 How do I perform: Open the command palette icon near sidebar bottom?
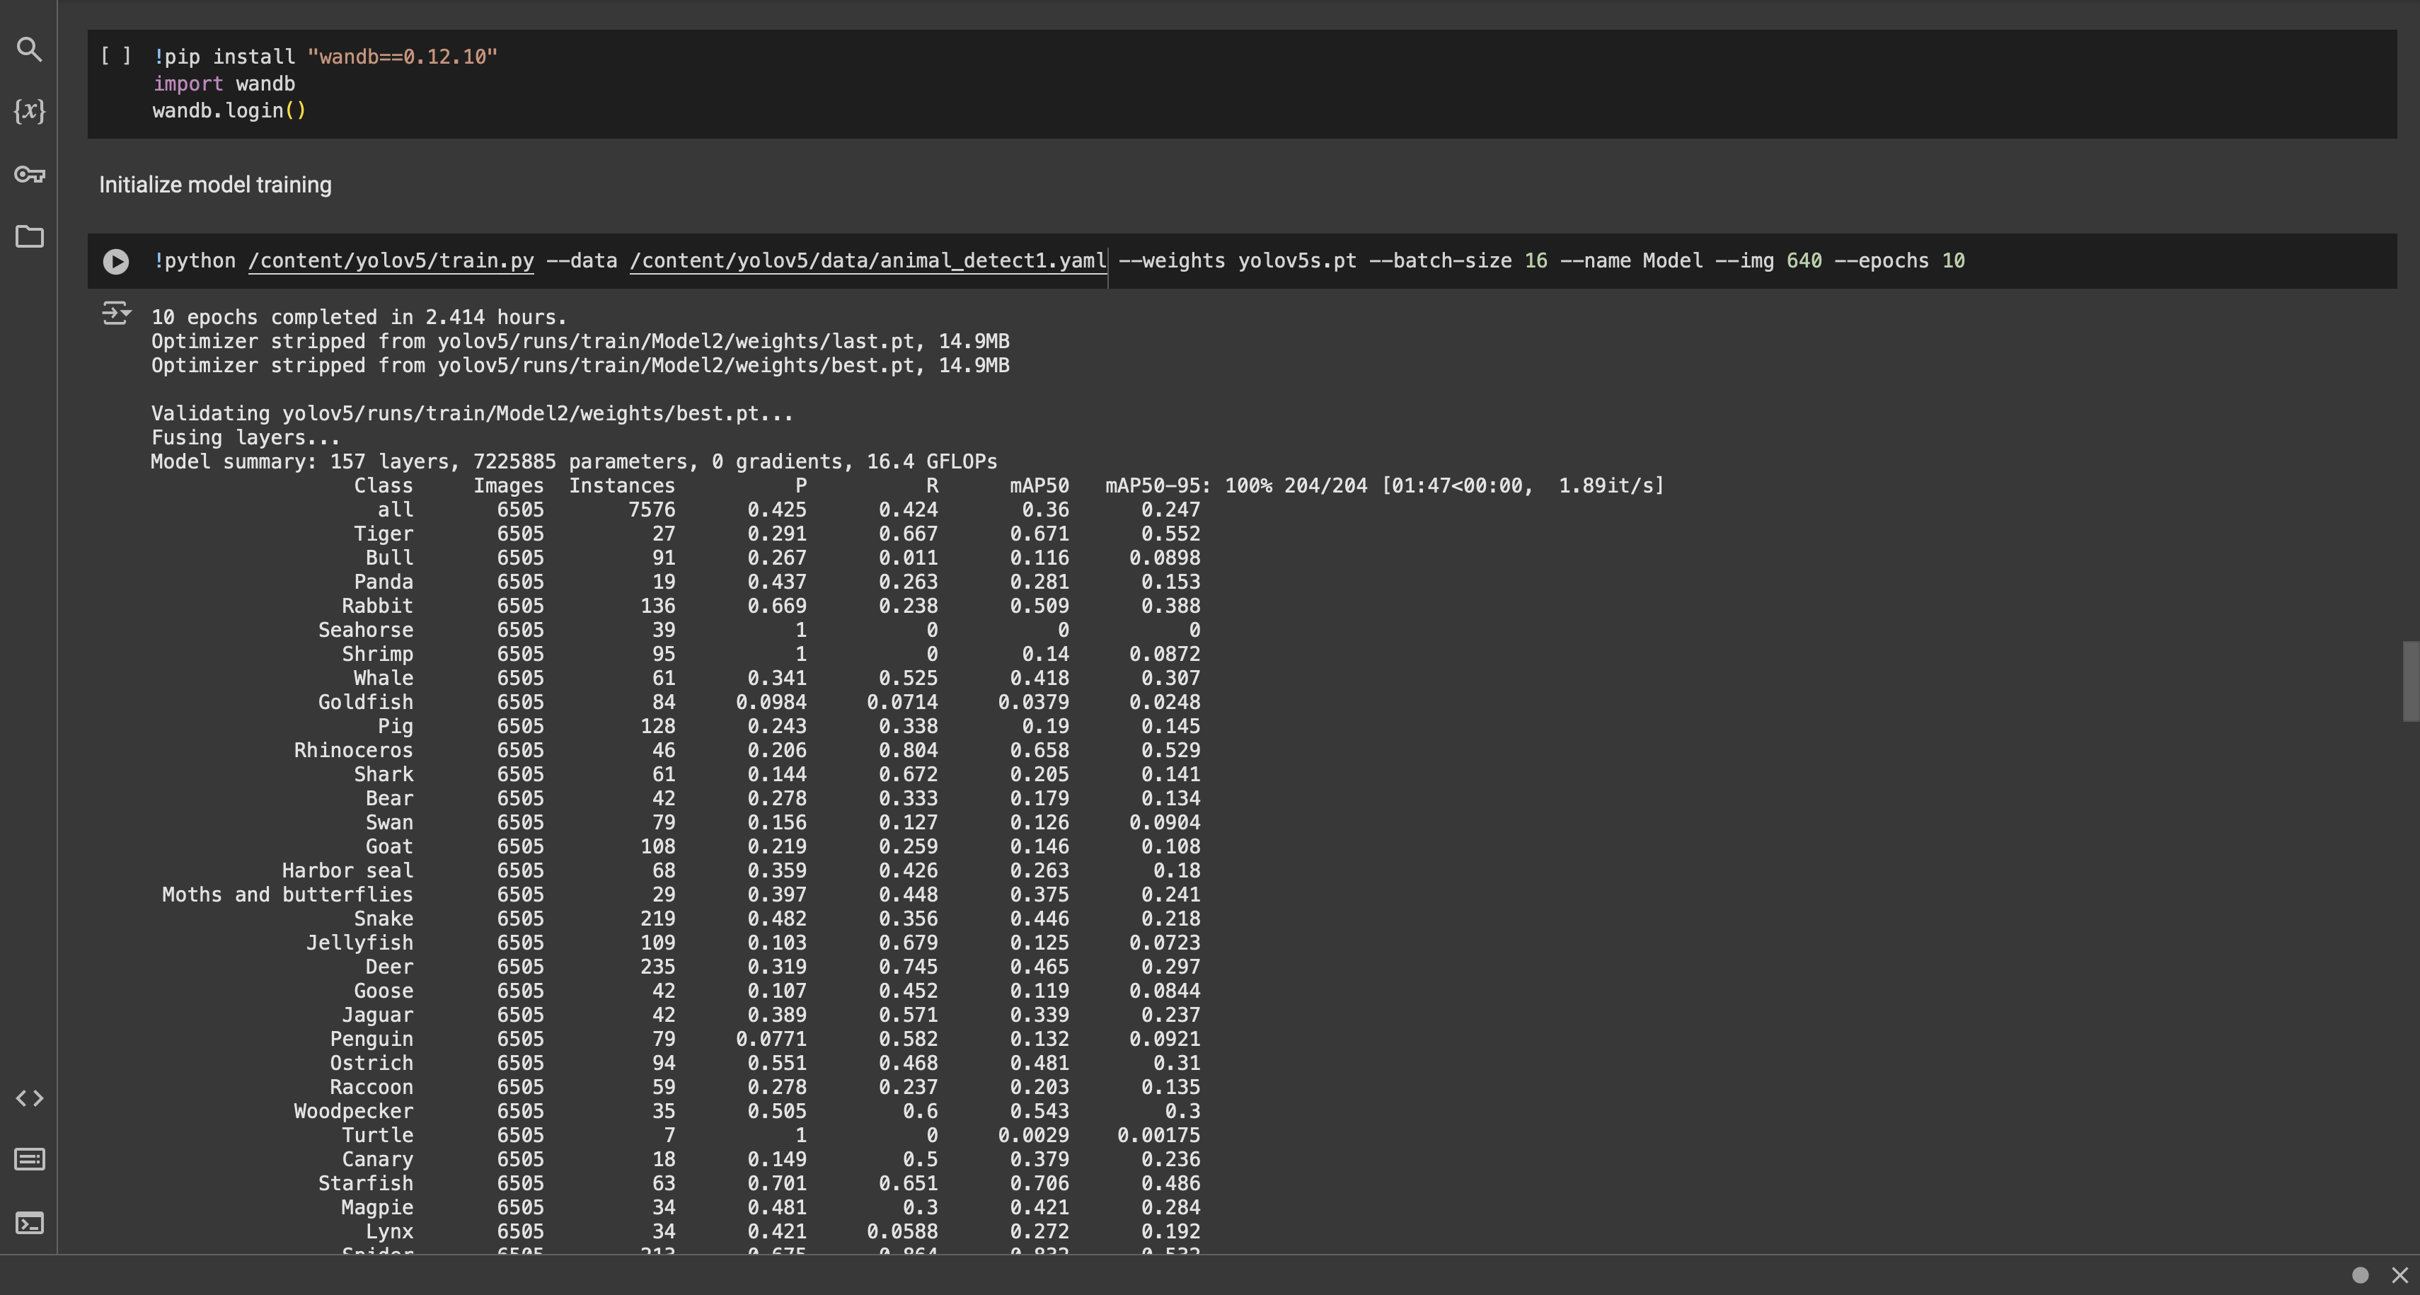(28, 1158)
